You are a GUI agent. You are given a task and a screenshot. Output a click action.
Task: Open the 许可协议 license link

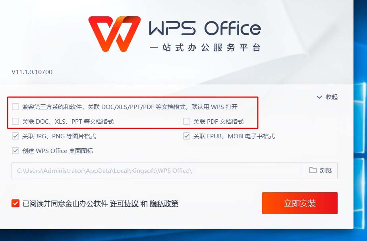124,204
